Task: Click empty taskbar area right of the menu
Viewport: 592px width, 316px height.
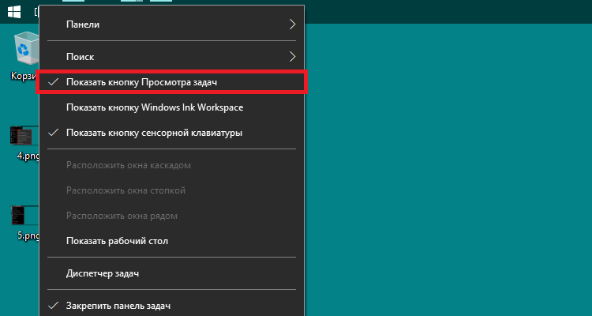Action: coord(445,11)
